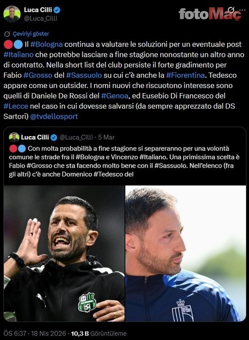Image resolution: width=249 pixels, height=340 pixels.
Task: Open the #Bologna hashtag
Action: 47,44
